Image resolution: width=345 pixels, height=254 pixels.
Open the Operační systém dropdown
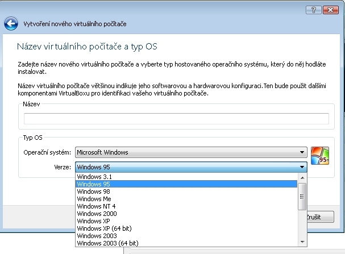(191, 152)
